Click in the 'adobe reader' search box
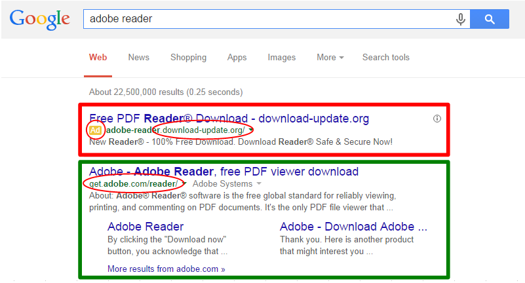The image size is (525, 283). pos(262,20)
